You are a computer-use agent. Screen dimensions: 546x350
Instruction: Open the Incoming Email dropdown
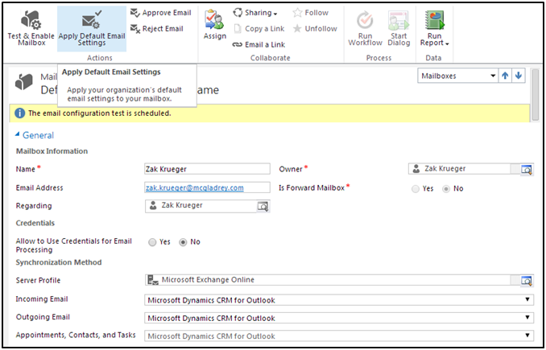point(339,300)
